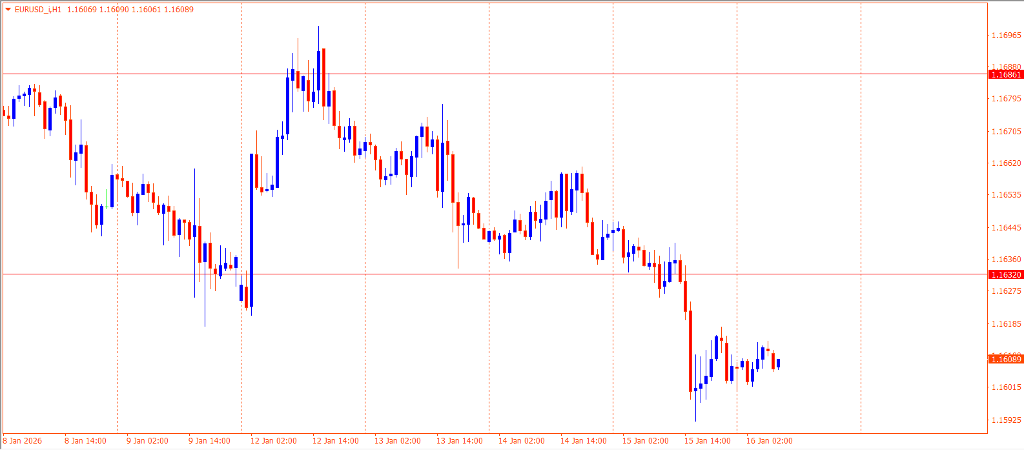Viewport: 1024px width, 450px height.
Task: Click the orange triangle icon beside EURUSD_i,H1
Action: pyautogui.click(x=8, y=10)
